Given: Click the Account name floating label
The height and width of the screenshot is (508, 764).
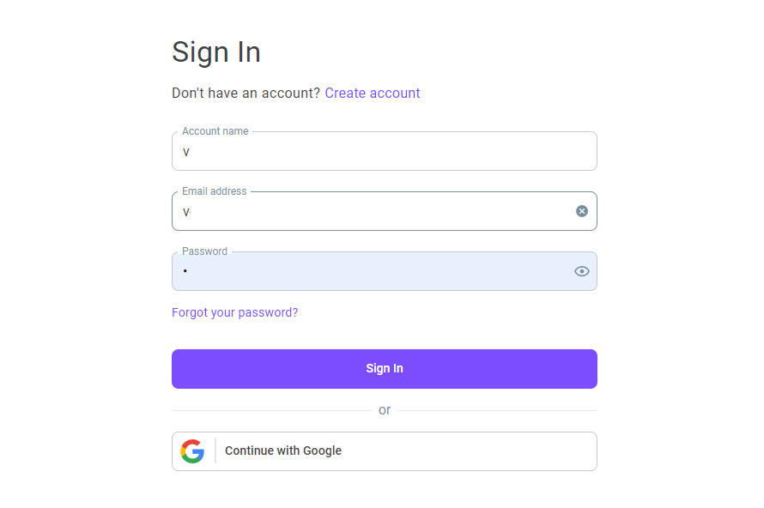Looking at the screenshot, I should 215,131.
